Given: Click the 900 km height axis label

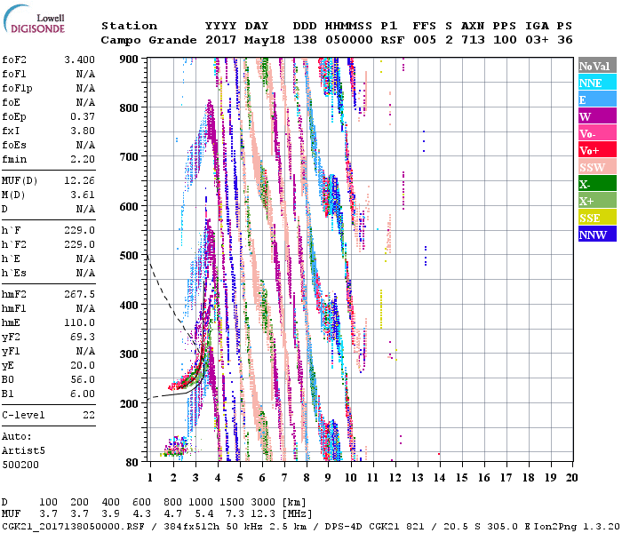Looking at the screenshot, I should (x=129, y=60).
